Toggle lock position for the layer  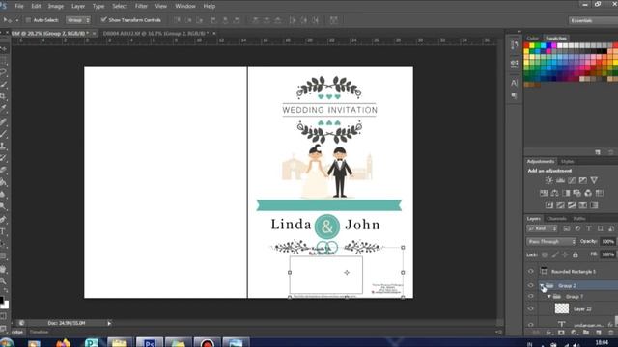(565, 254)
